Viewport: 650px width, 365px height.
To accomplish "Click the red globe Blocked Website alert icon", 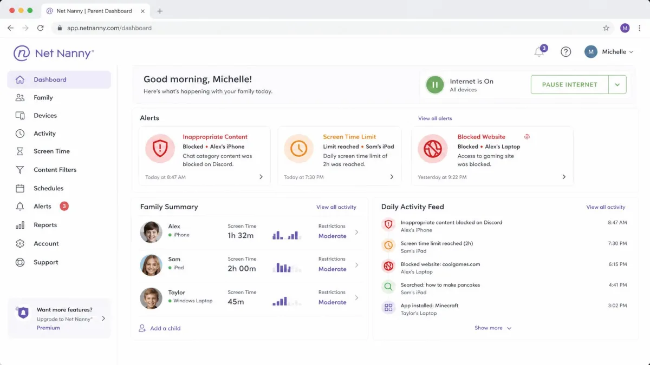I will click(433, 149).
